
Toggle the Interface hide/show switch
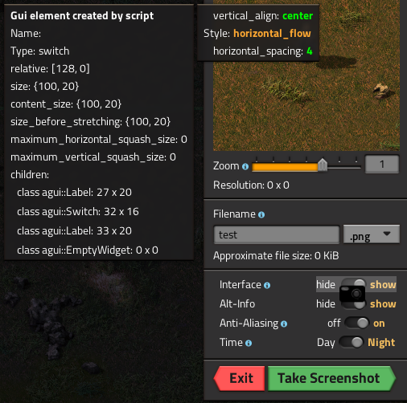(x=353, y=284)
